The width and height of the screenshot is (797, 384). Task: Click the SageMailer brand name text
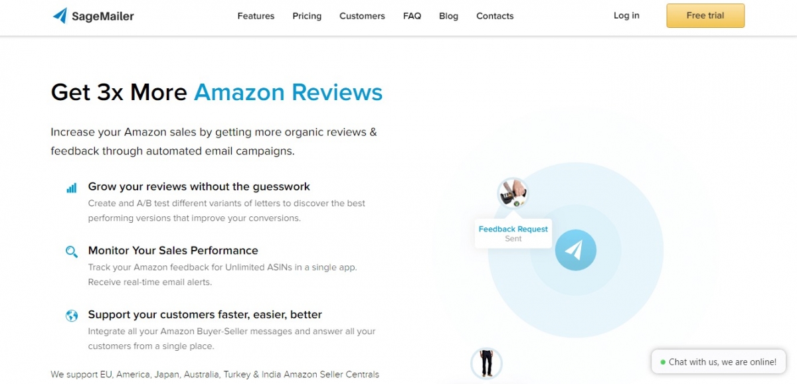click(x=103, y=16)
